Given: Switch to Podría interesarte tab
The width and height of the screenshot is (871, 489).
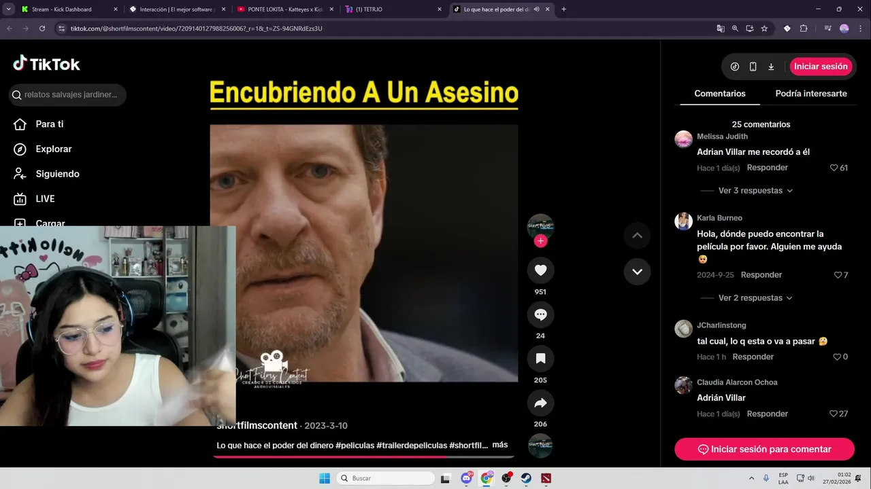Looking at the screenshot, I should (811, 94).
